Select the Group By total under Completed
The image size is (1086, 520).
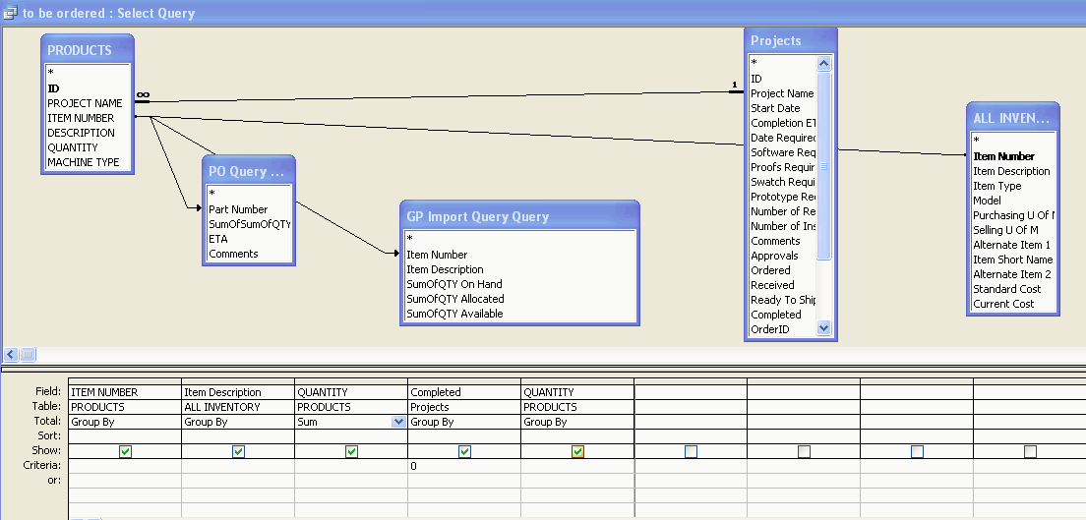point(464,422)
